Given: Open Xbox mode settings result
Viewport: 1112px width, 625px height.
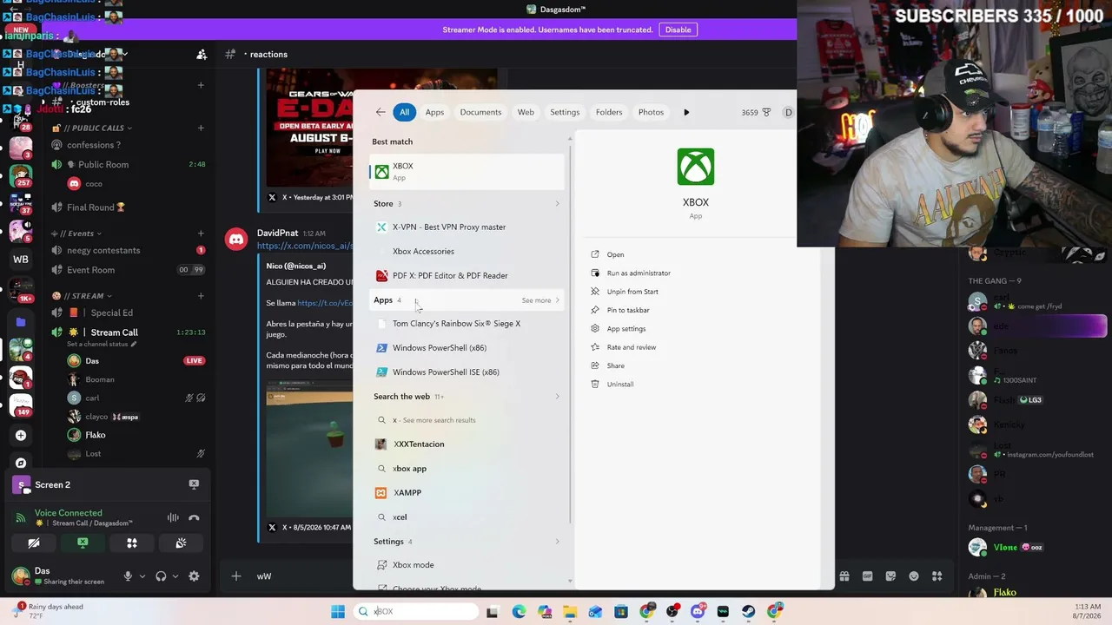Looking at the screenshot, I should [x=467, y=565].
